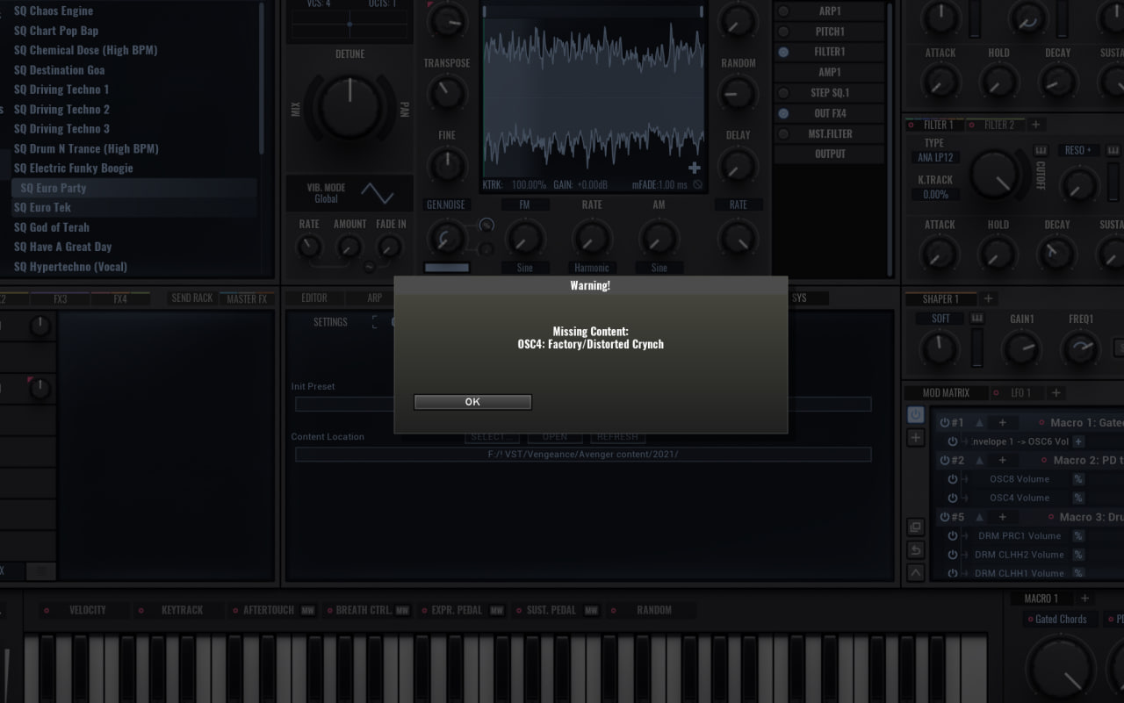The height and width of the screenshot is (703, 1124).
Task: Click the KEYTRACK modulation source
Action: [x=182, y=610]
